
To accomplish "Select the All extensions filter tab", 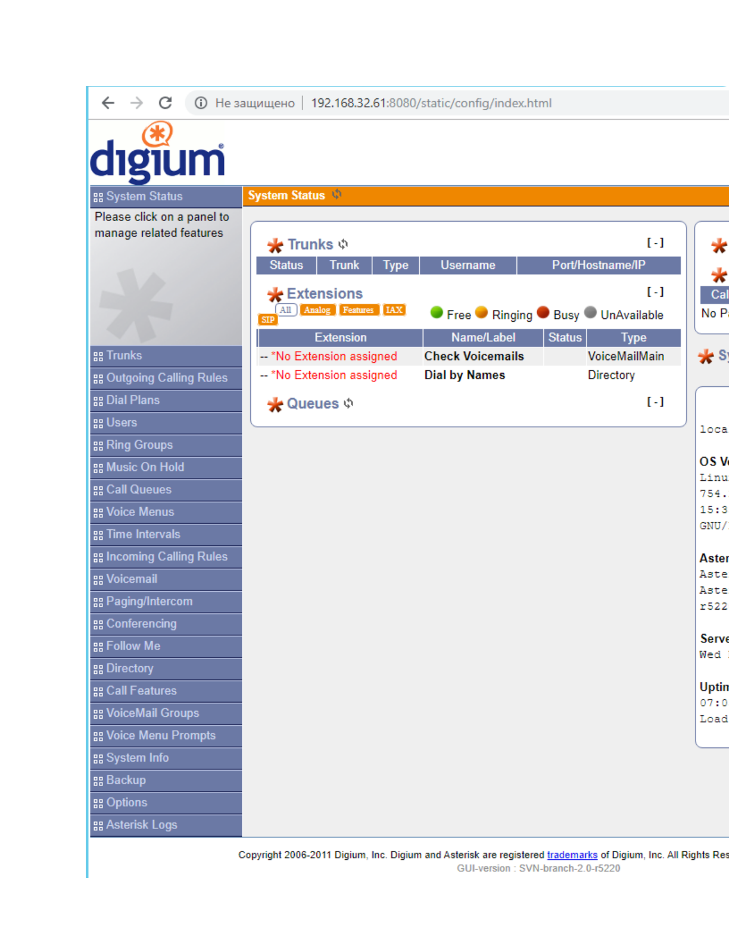I will pos(286,310).
